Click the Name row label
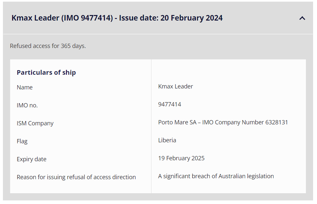317x204 pixels. click(25, 87)
